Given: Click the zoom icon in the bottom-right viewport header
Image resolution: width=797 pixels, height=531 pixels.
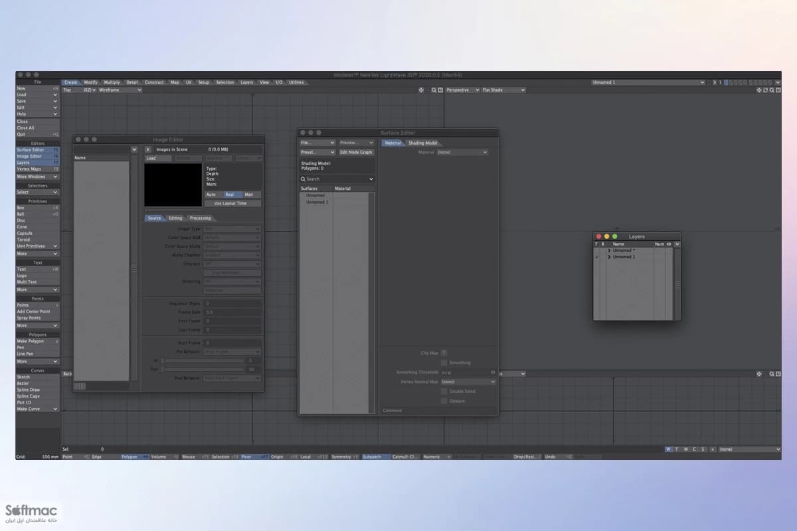Looking at the screenshot, I should pos(771,374).
